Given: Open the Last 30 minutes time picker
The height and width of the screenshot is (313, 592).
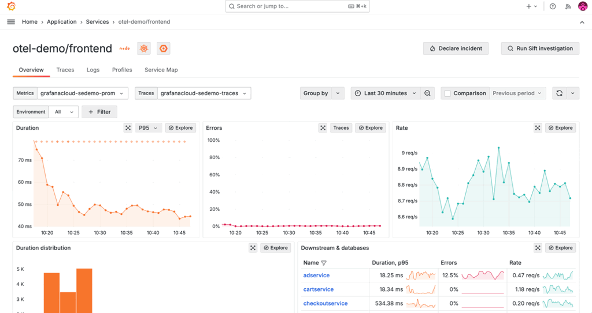Looking at the screenshot, I should (x=386, y=93).
